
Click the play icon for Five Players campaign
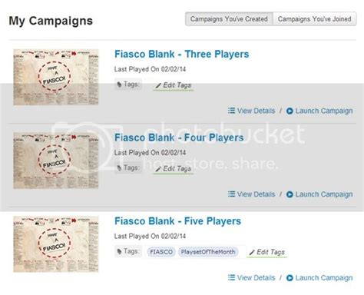290,278
